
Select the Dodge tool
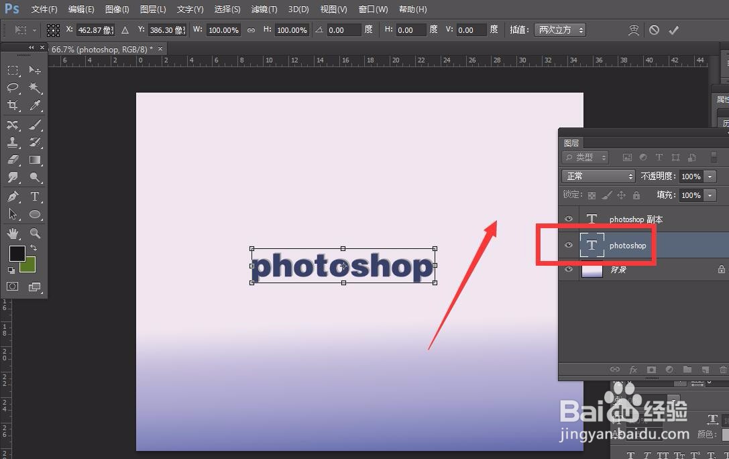click(x=35, y=177)
